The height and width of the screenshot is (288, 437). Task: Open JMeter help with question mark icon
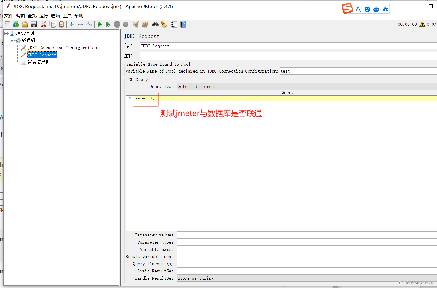(x=183, y=24)
